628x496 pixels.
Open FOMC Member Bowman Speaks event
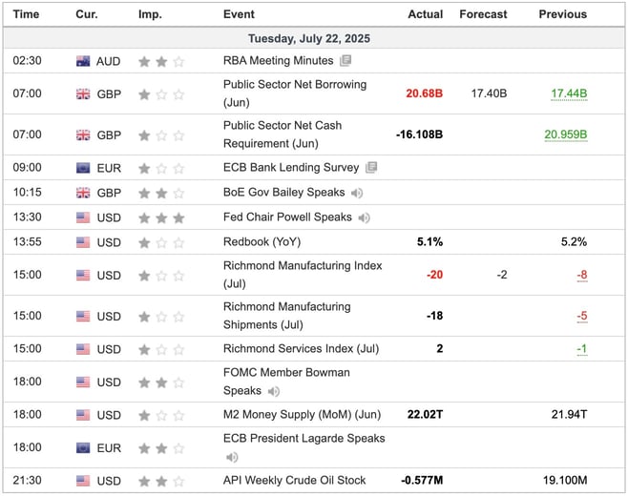click(286, 382)
